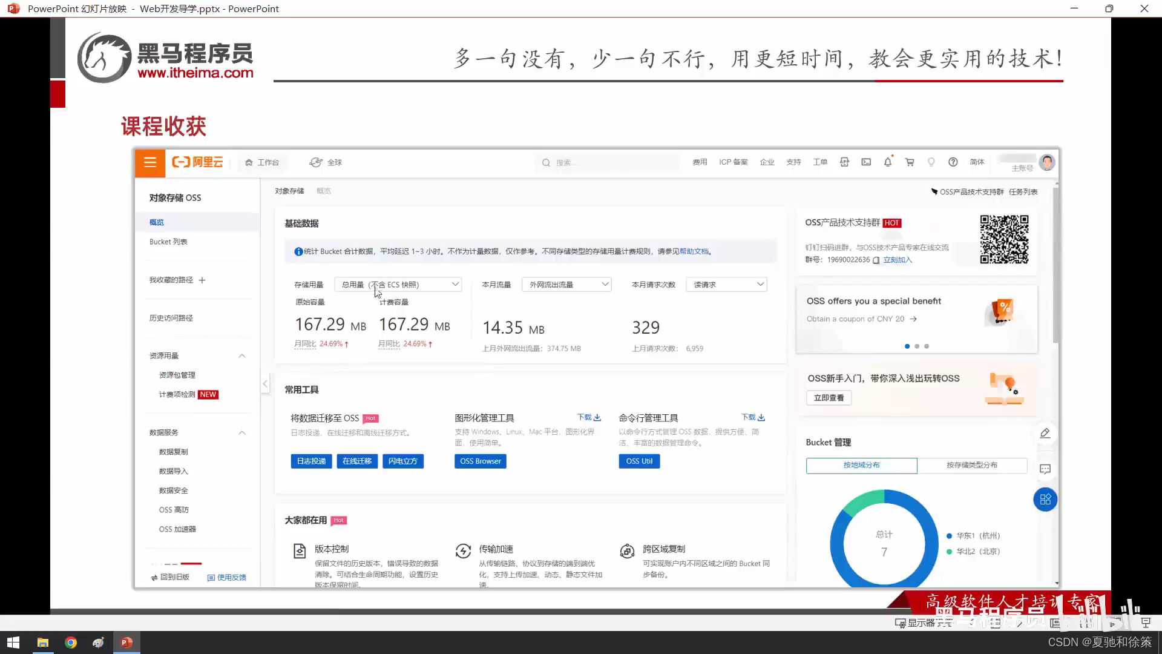
Task: Open the shopping cart icon
Action: click(910, 162)
